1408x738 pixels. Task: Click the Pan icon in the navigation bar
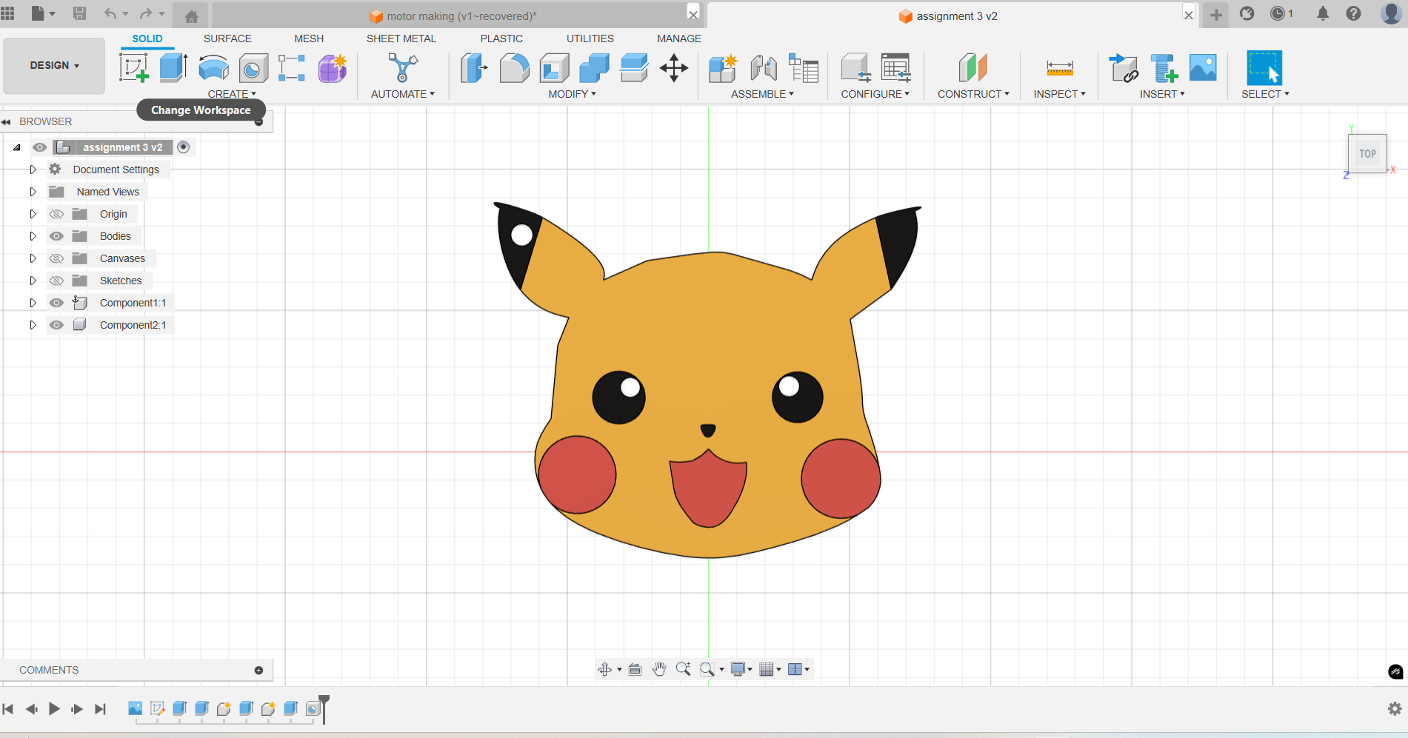click(658, 668)
